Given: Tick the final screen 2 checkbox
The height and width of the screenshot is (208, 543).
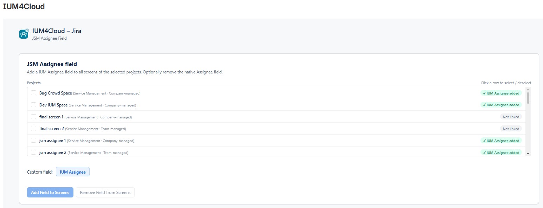Looking at the screenshot, I should pyautogui.click(x=33, y=129).
